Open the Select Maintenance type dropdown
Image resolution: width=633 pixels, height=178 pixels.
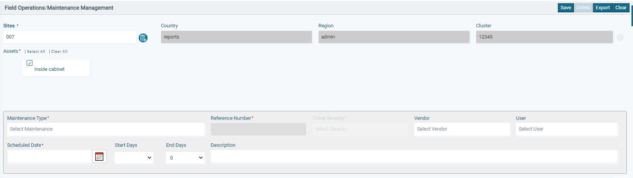[106, 129]
